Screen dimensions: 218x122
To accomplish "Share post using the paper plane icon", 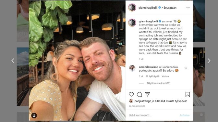I will pos(147,94).
